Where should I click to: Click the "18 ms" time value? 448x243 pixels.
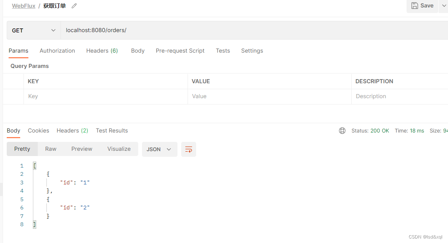417,131
